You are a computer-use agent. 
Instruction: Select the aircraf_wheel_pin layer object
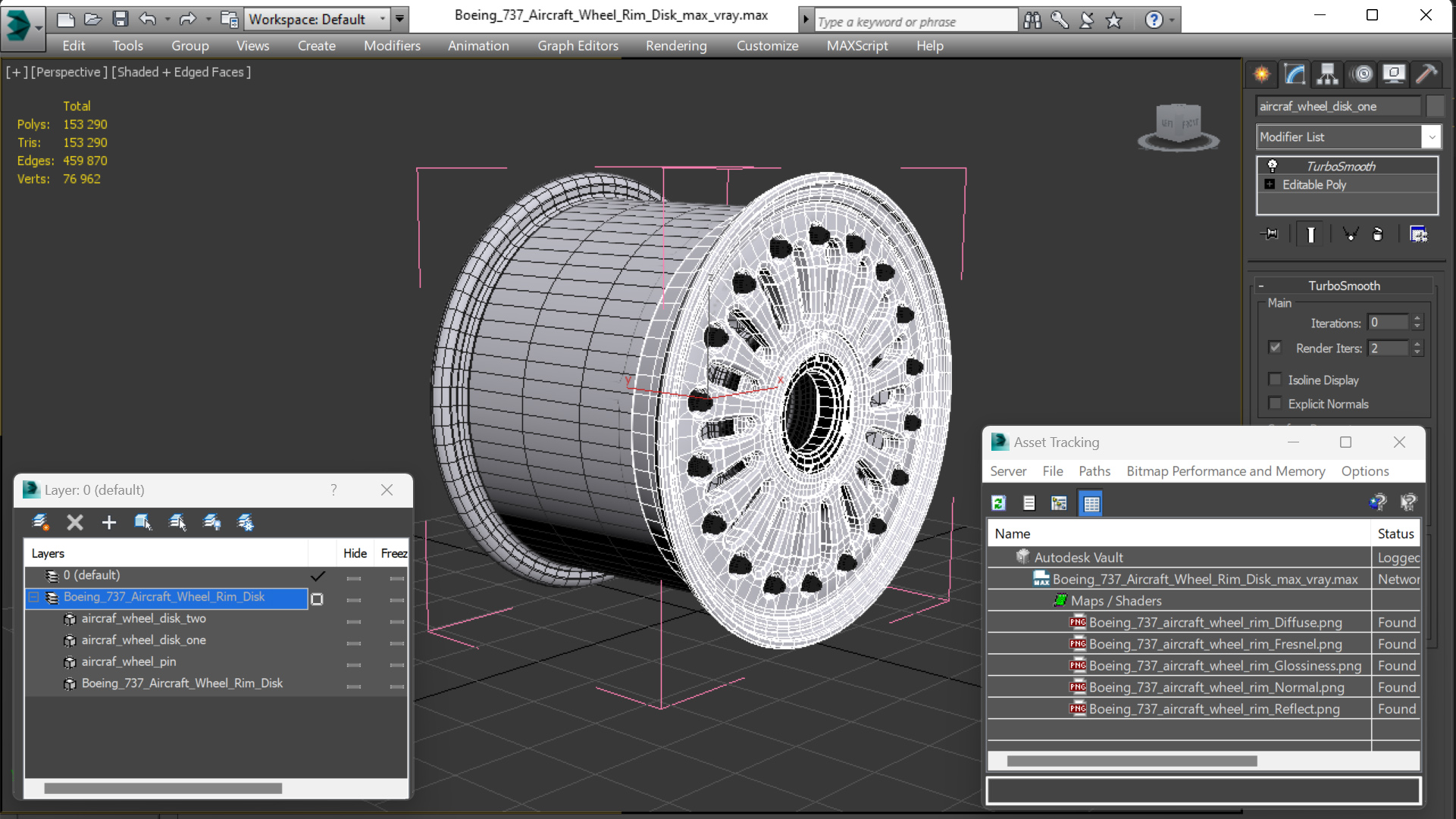click(128, 661)
